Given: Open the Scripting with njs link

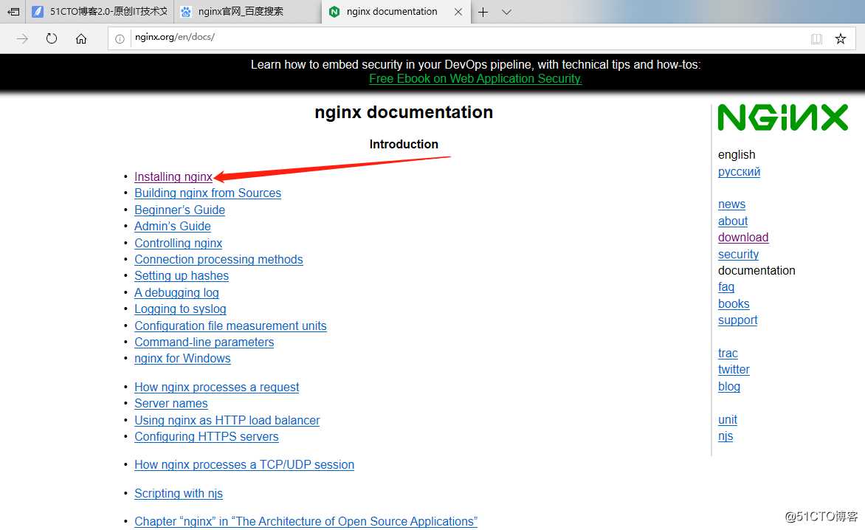Looking at the screenshot, I should 179,494.
